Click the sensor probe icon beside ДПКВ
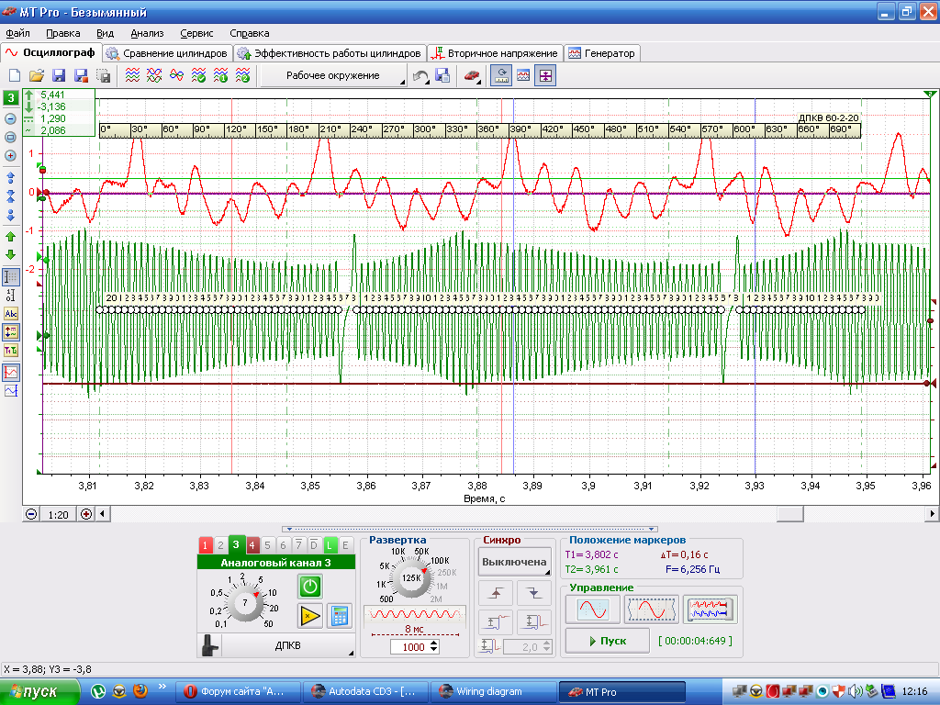The image size is (940, 705). [x=209, y=645]
